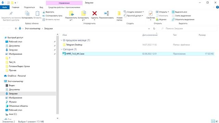219x123 pixels.
Task: Click Снять выделение to deselect
Action: pos(181,16)
